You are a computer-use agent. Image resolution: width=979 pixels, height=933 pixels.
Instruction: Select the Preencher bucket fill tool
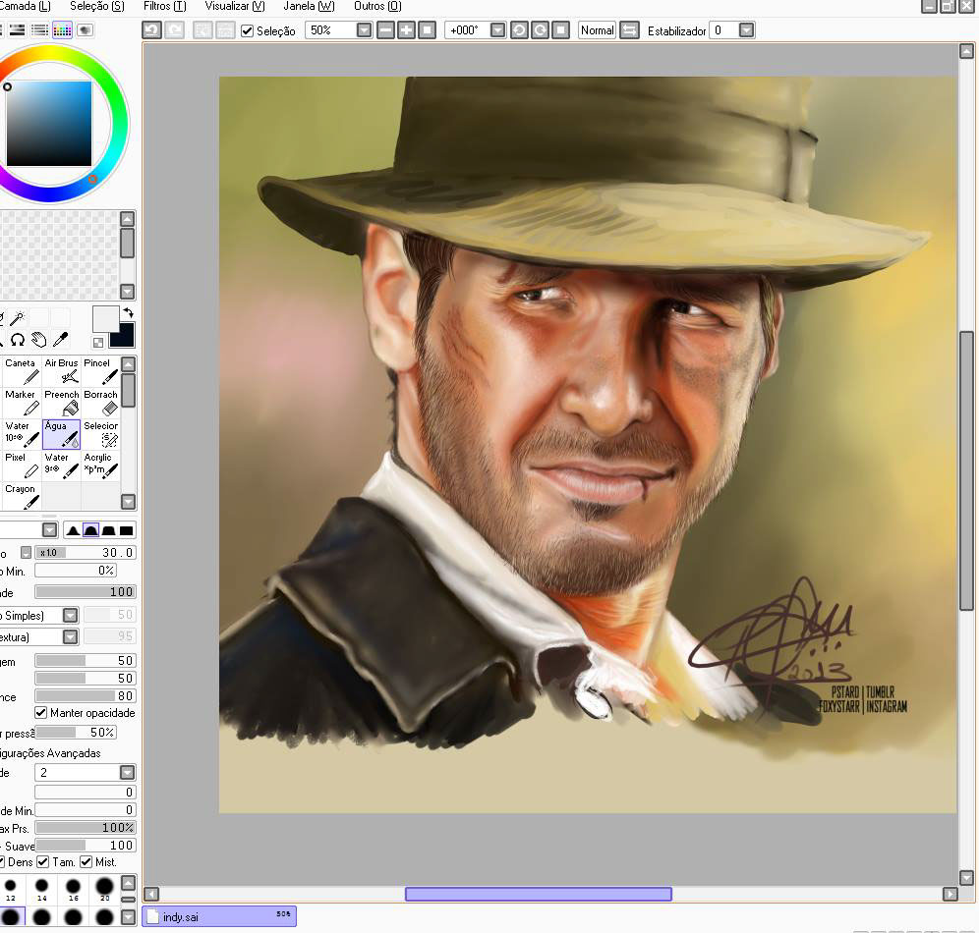(61, 402)
